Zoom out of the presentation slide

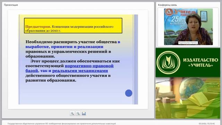78,114
